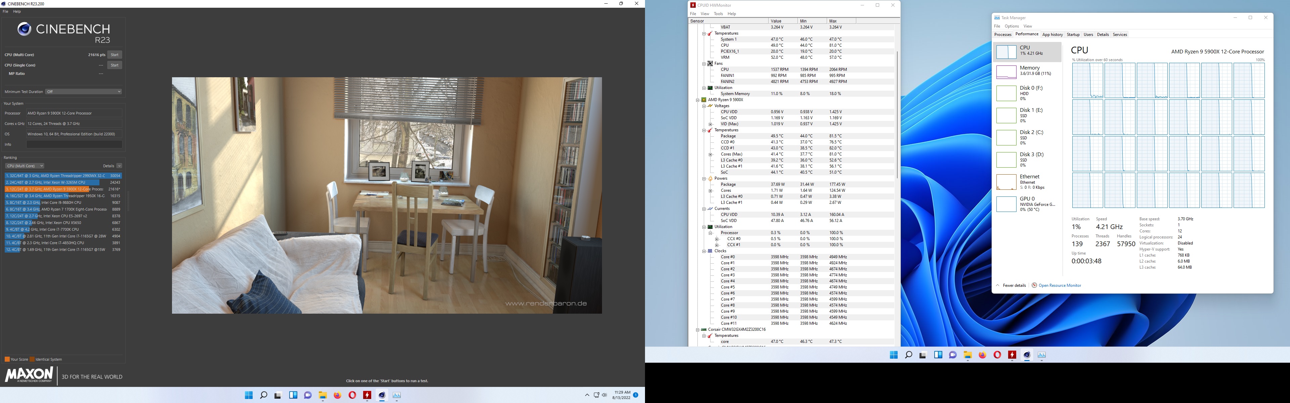The image size is (1290, 403).
Task: Switch to the Startup tab in Task Manager
Action: [x=1073, y=35]
